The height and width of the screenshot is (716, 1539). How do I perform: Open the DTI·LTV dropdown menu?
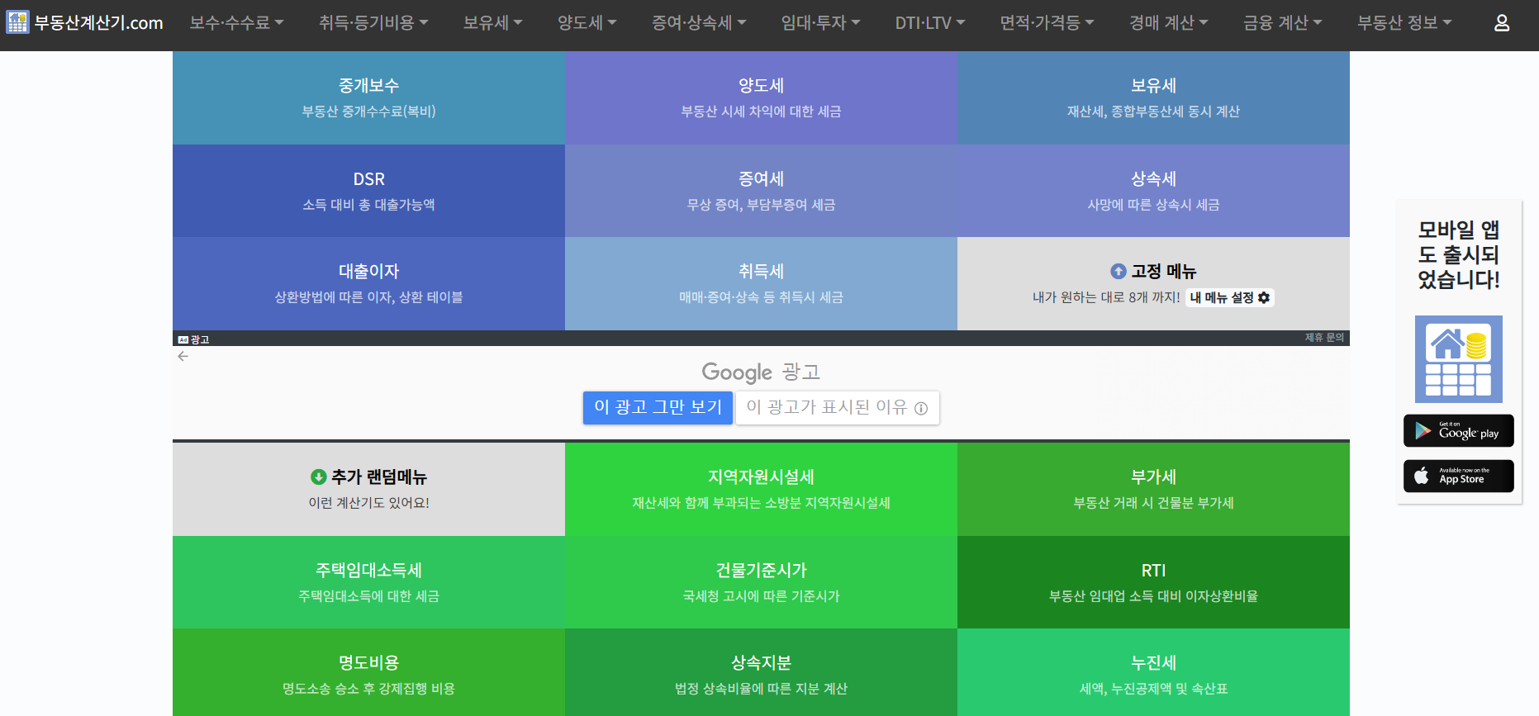point(929,23)
